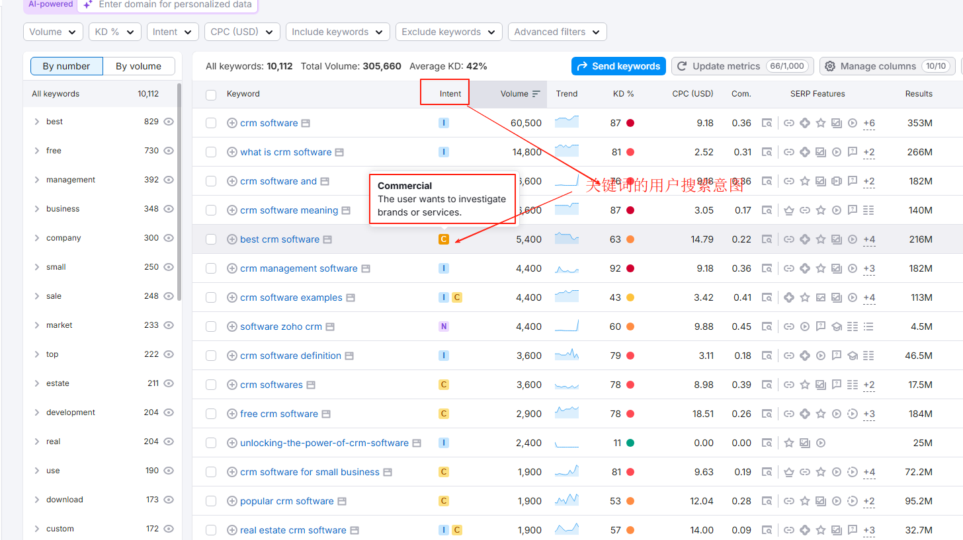Click the gear icon on Manage columns
The width and height of the screenshot is (963, 540).
(830, 66)
